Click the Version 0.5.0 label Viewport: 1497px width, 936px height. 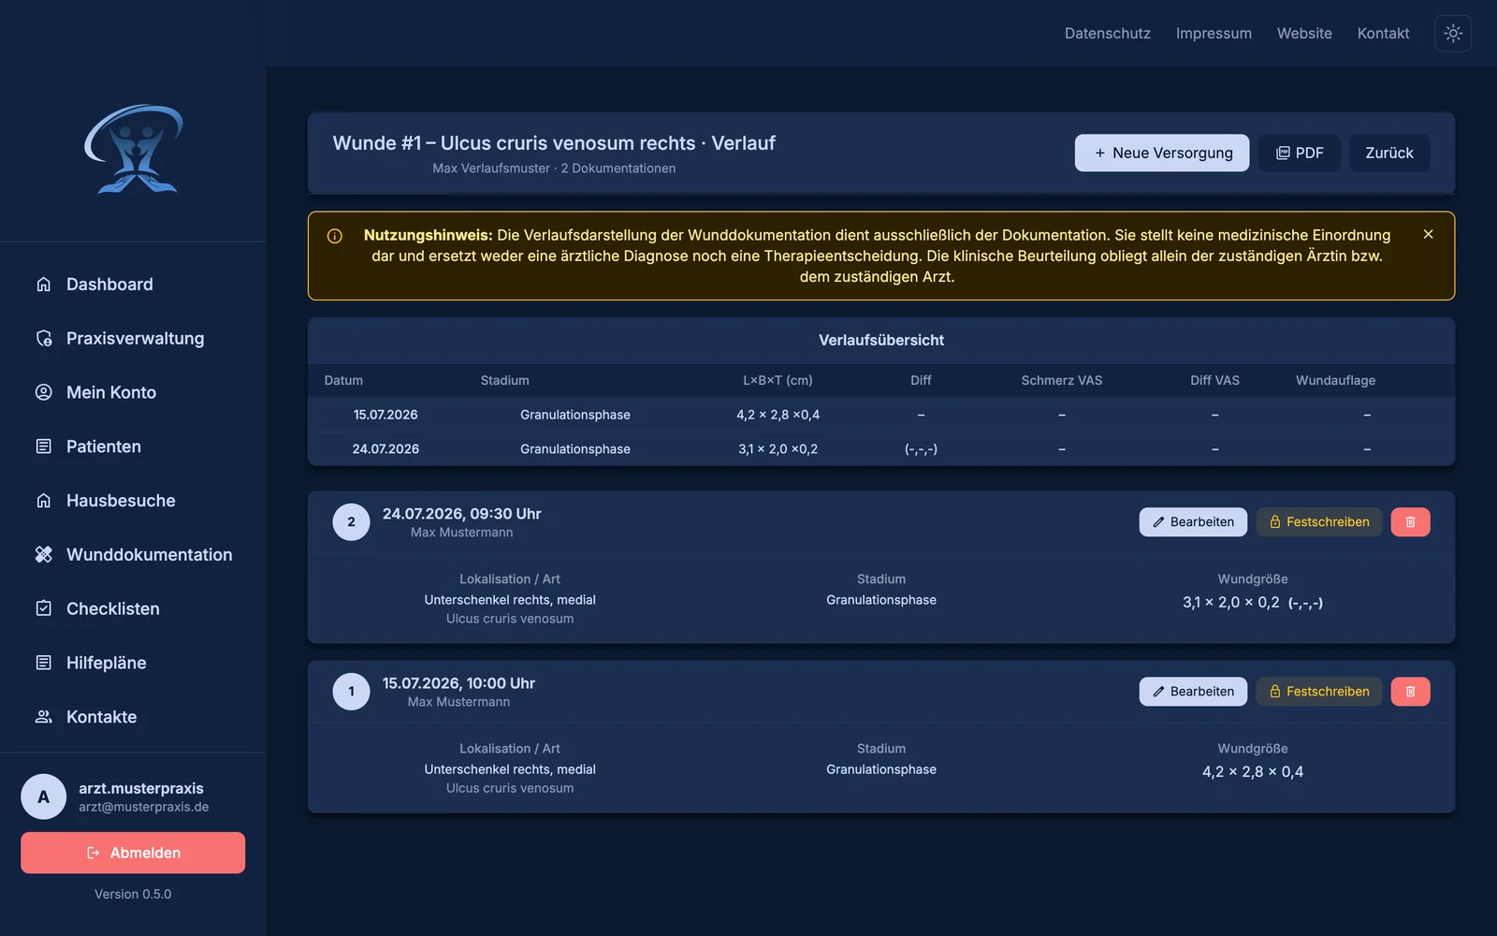click(x=133, y=894)
